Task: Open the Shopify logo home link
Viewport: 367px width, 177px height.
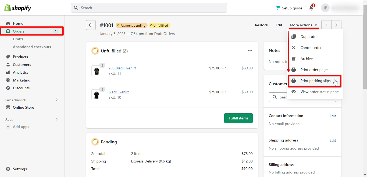Action: point(18,8)
